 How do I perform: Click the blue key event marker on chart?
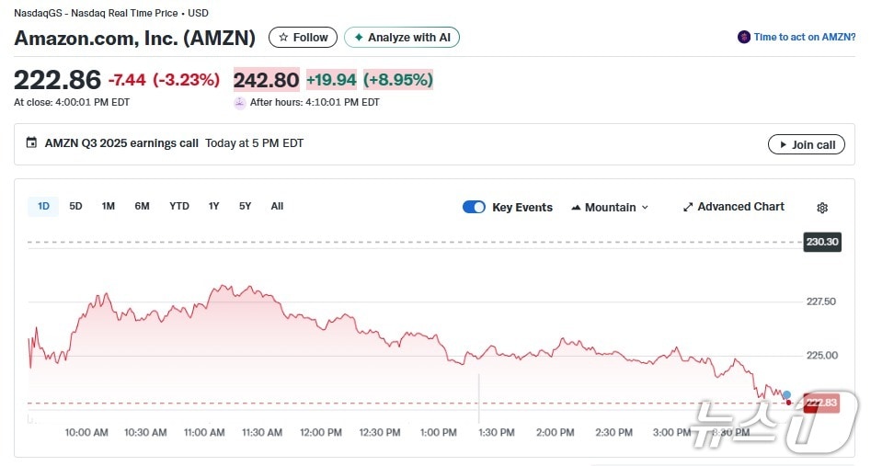click(x=786, y=394)
